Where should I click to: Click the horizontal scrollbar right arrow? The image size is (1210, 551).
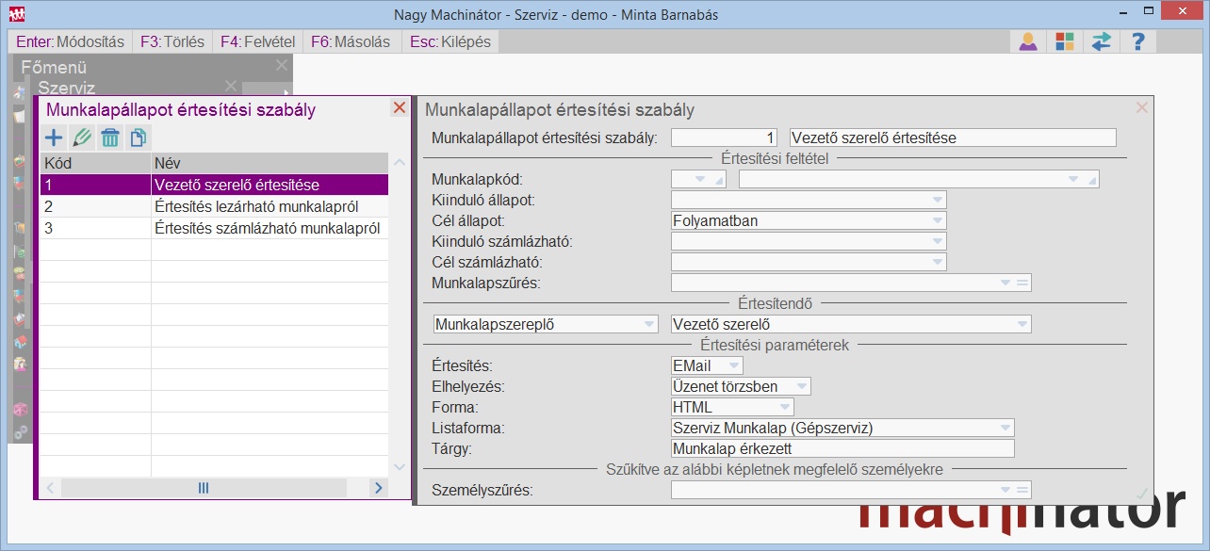coord(378,488)
